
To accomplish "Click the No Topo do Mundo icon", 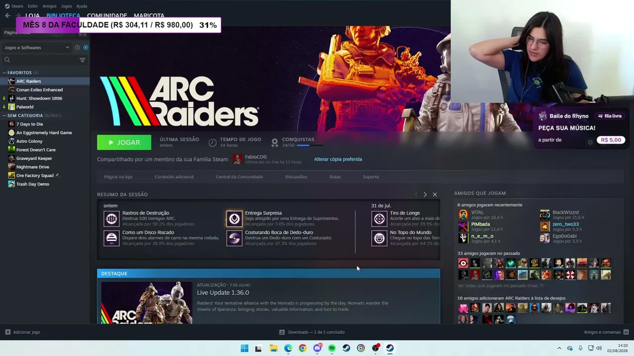I will pyautogui.click(x=379, y=238).
